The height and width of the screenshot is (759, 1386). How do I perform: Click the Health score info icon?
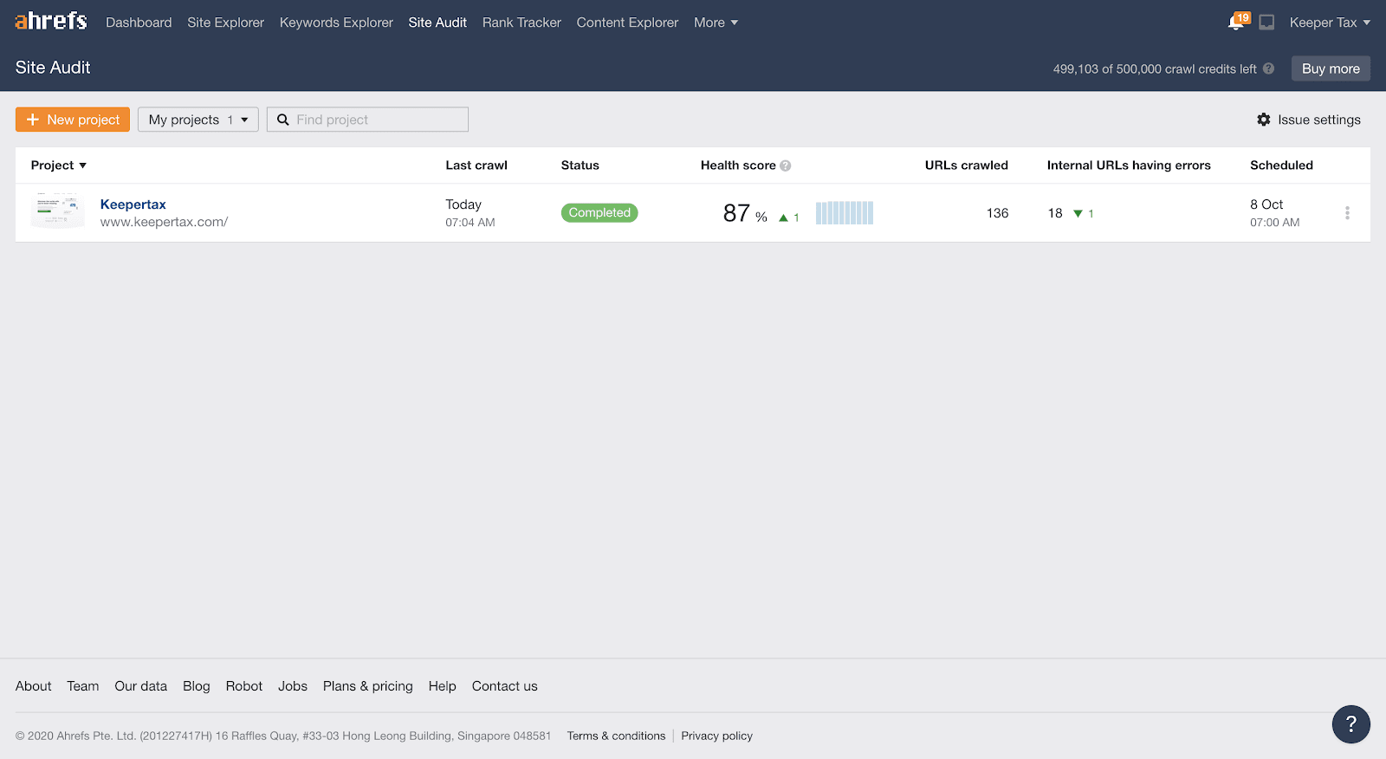786,165
